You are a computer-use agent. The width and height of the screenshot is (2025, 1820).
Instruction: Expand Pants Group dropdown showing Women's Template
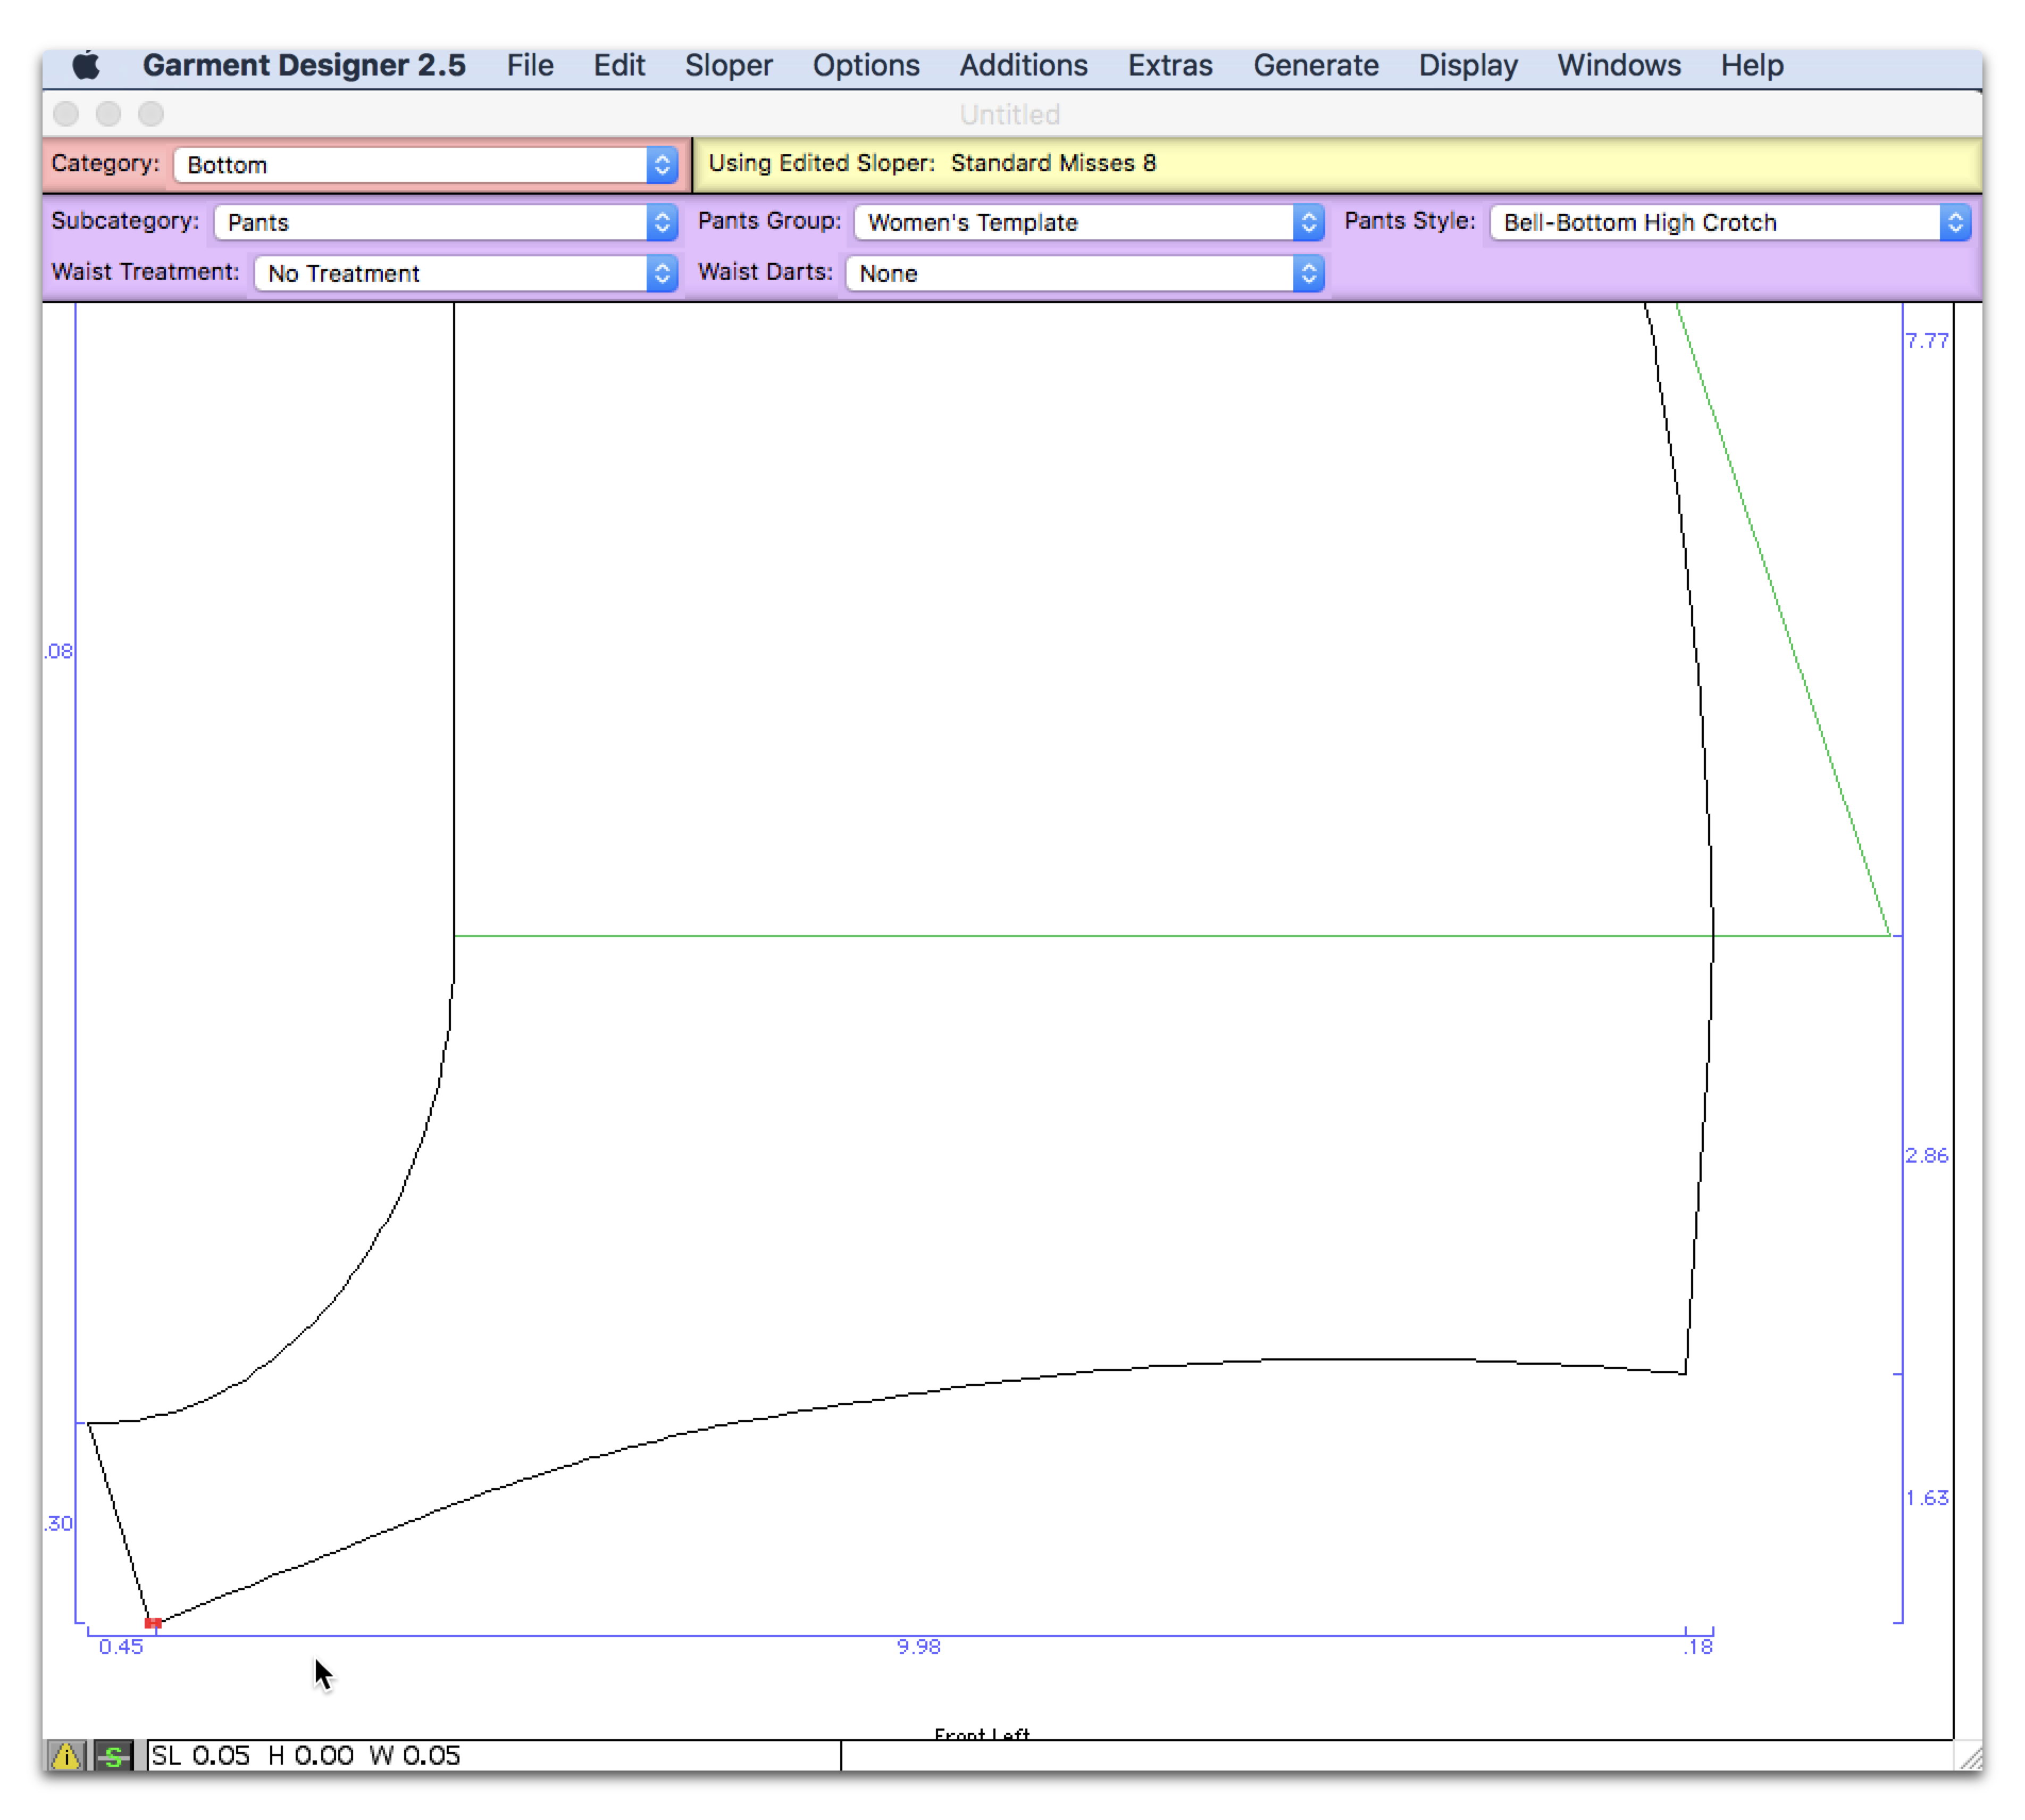click(x=1090, y=222)
